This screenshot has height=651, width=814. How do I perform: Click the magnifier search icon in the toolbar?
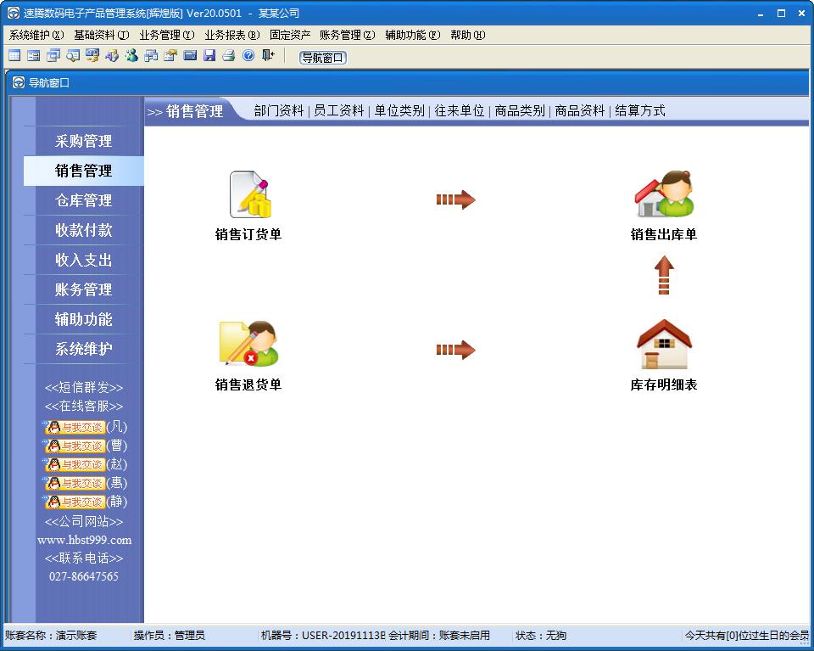(72, 55)
